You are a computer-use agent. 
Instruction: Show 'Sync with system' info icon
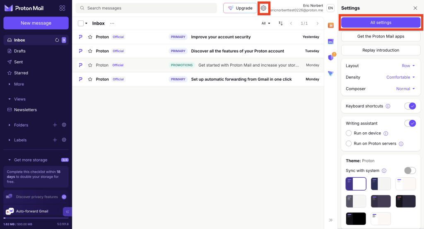tap(384, 171)
